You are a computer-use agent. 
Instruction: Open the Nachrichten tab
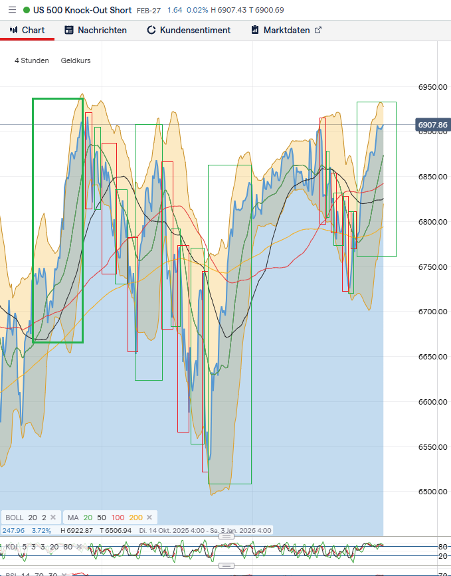96,30
